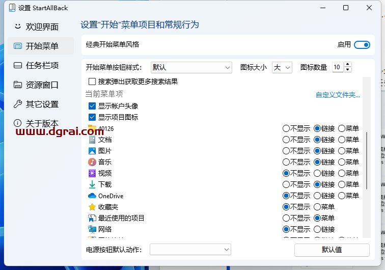
Task: Click the smiley icon beside 欢迎界面
Action: (18, 26)
